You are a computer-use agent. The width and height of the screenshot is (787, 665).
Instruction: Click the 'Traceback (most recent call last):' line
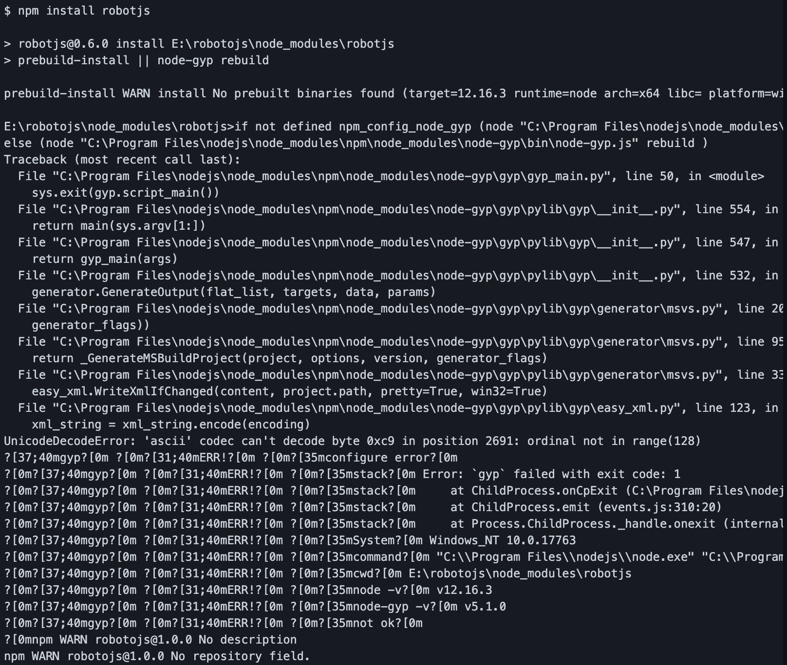(122, 160)
